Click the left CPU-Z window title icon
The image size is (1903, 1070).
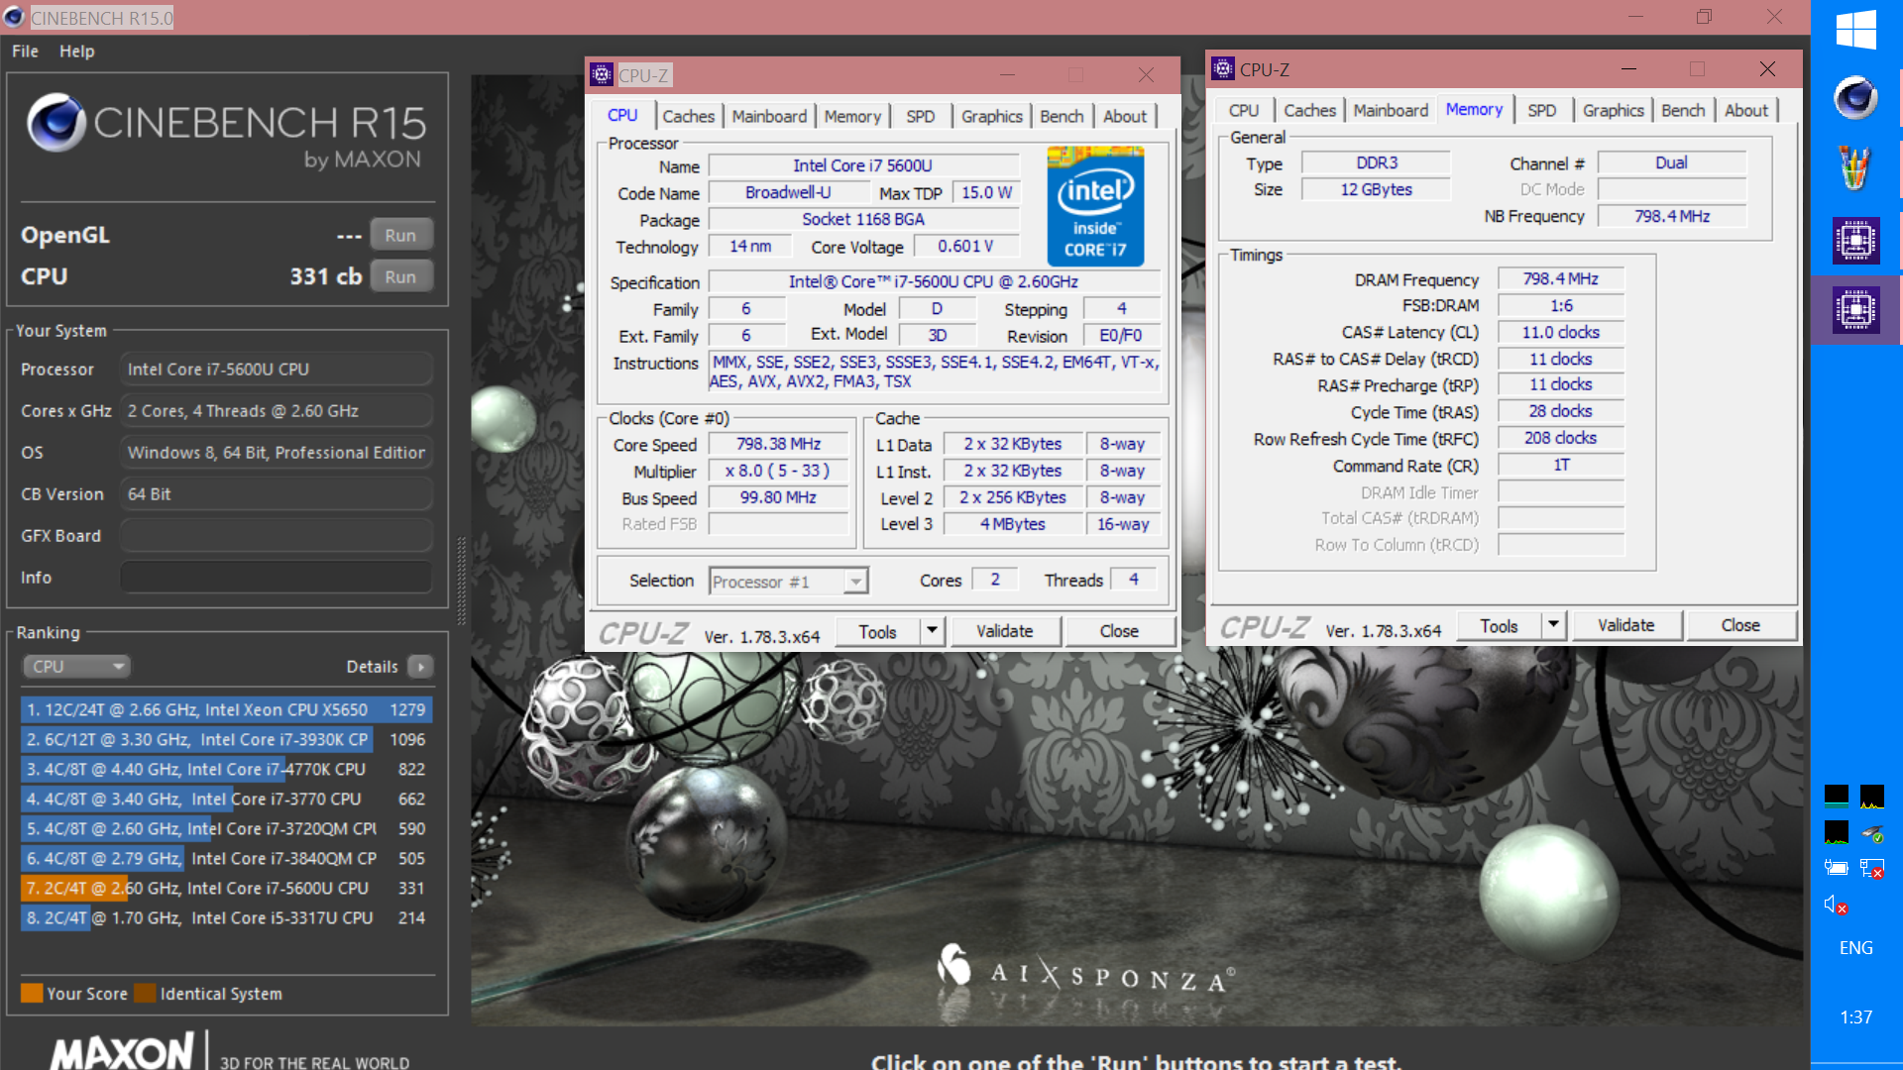[x=602, y=75]
